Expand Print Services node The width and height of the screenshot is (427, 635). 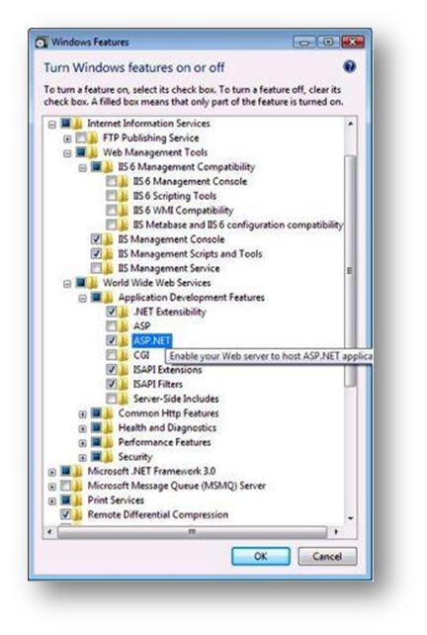[x=51, y=501]
